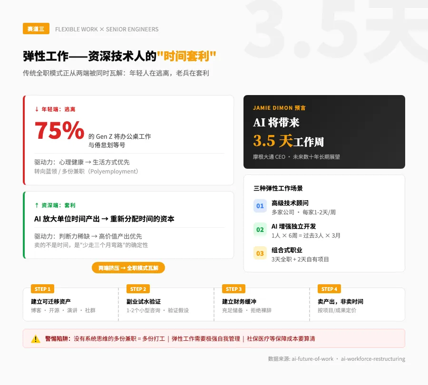Select the green 02 number badge
428x385 pixels.
260,230
